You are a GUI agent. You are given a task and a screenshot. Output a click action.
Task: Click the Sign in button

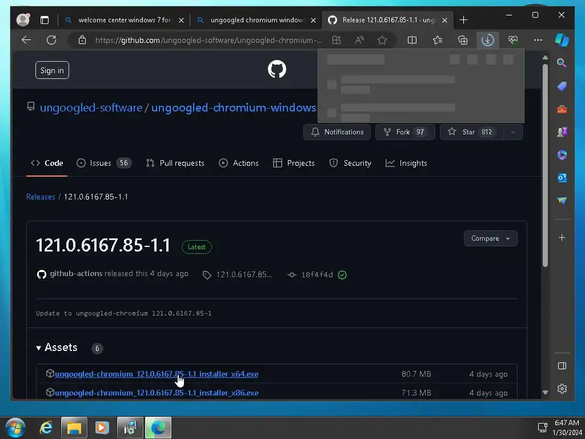[52, 70]
